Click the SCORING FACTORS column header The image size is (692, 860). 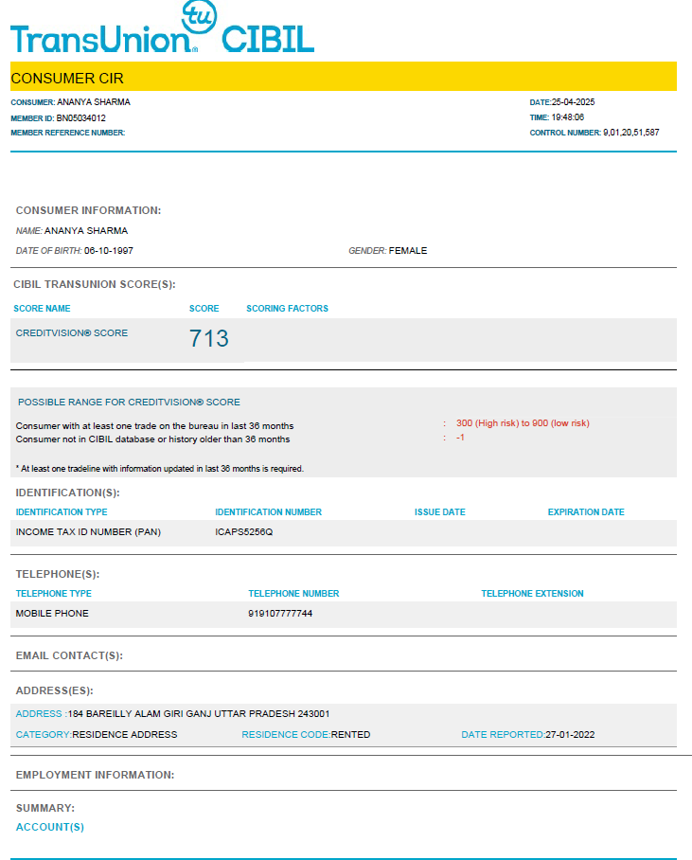point(288,308)
